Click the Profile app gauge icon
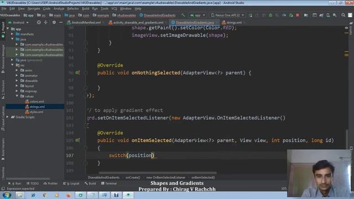354x199 pixels. (284, 15)
